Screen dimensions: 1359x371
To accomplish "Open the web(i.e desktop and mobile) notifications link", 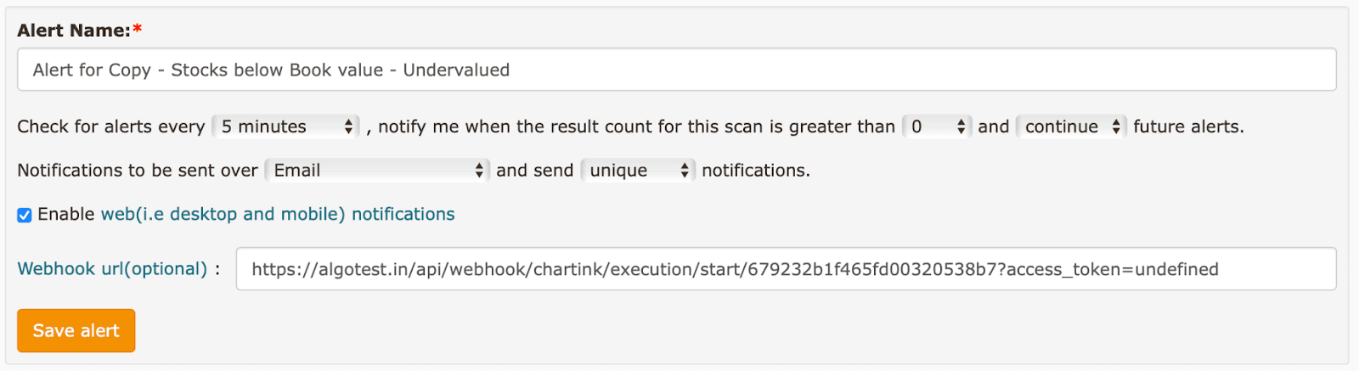I will coord(278,214).
